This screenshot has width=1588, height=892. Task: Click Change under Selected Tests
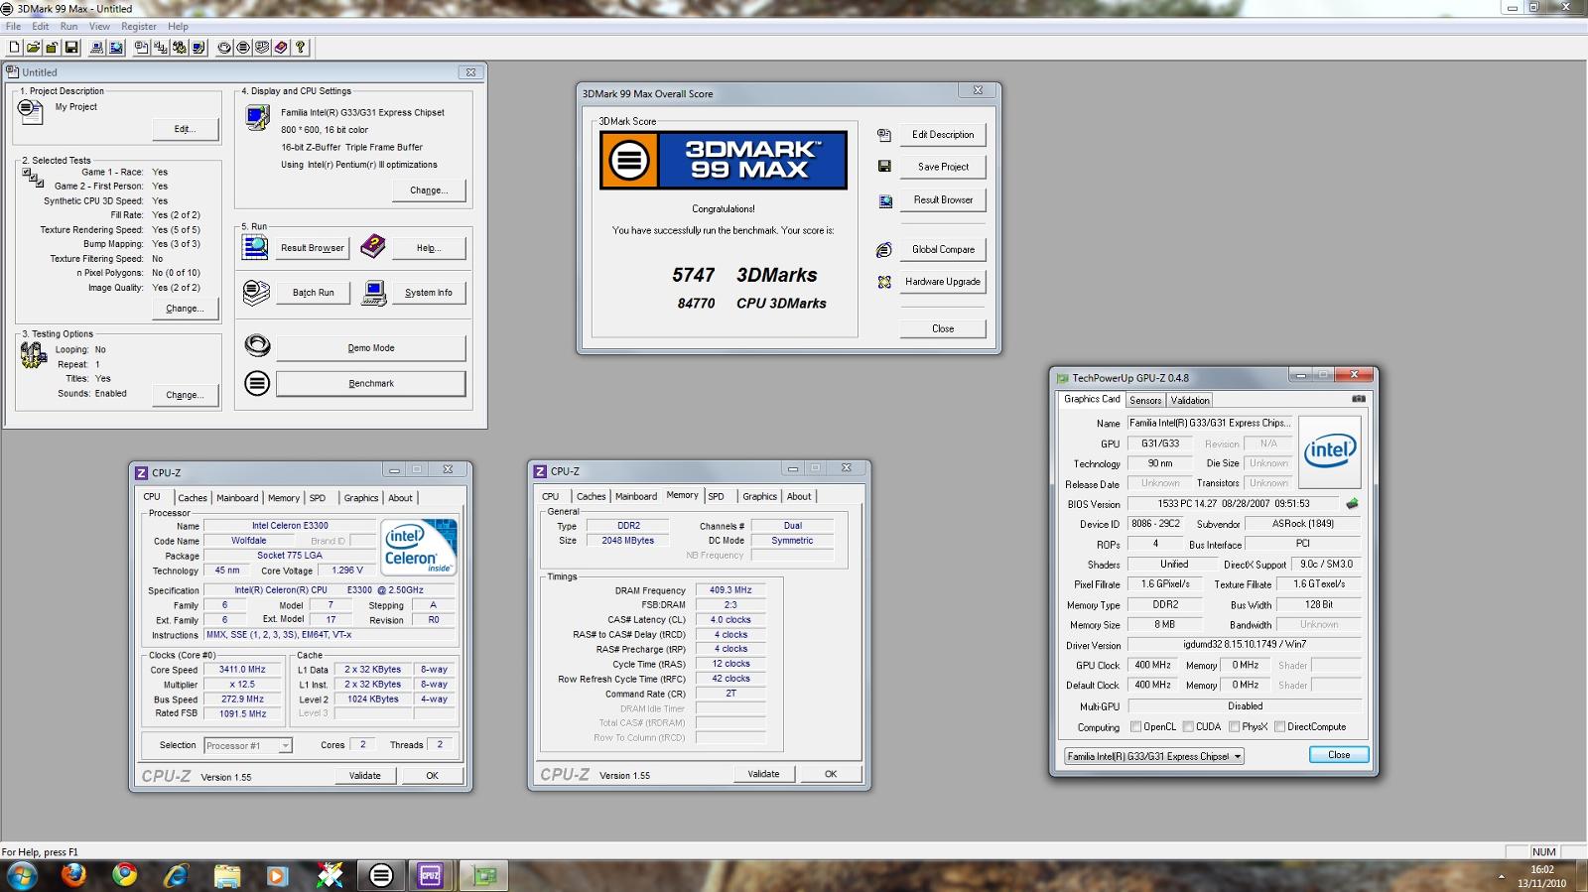185,309
